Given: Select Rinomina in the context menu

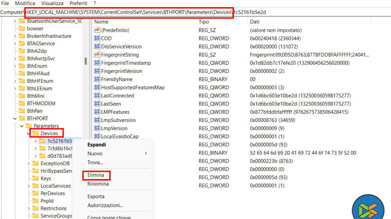Looking at the screenshot, I should [98, 184].
